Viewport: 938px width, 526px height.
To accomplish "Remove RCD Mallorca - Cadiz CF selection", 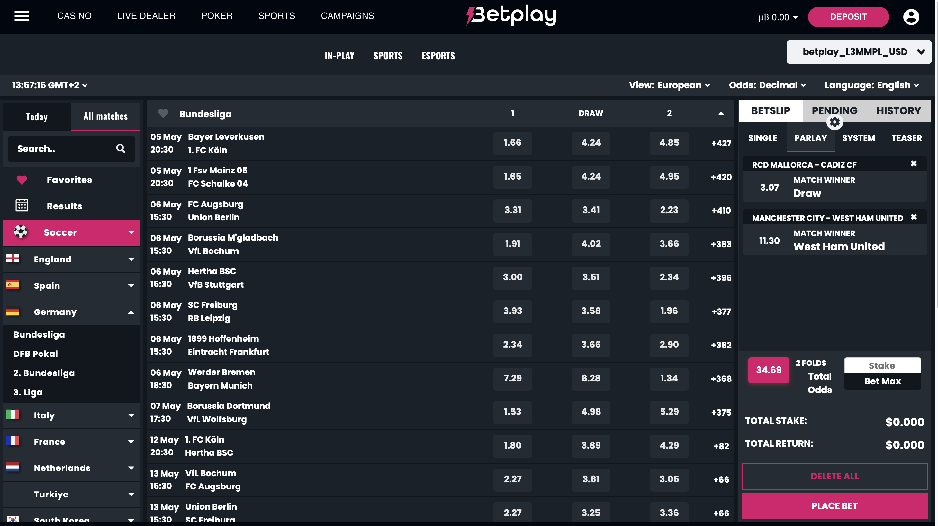I will pos(914,164).
